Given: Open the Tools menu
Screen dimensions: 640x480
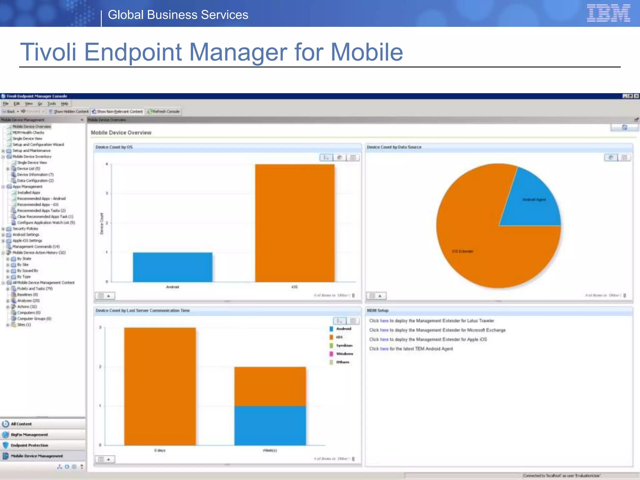Looking at the screenshot, I should [x=52, y=104].
